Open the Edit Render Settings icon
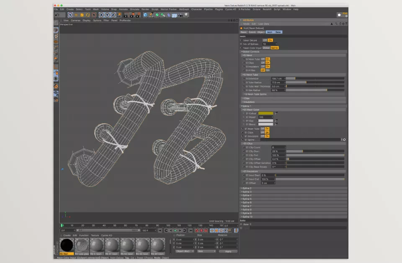Screen dimensions: 402x263 (x=138, y=15)
